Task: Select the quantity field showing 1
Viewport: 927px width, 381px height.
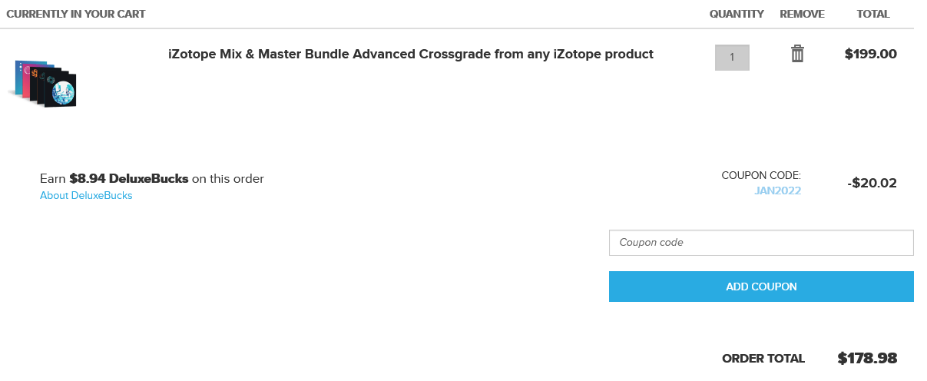Action: pos(732,58)
